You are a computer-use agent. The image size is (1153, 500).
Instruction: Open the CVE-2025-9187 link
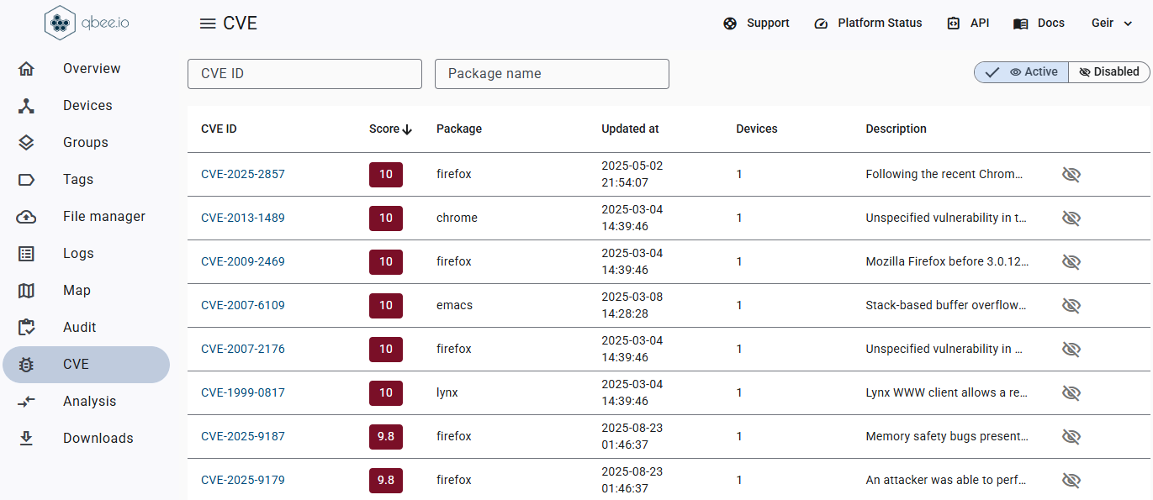243,437
